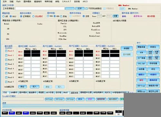Click the 6D-Logs button
The image size is (161, 117).
pos(70,99)
